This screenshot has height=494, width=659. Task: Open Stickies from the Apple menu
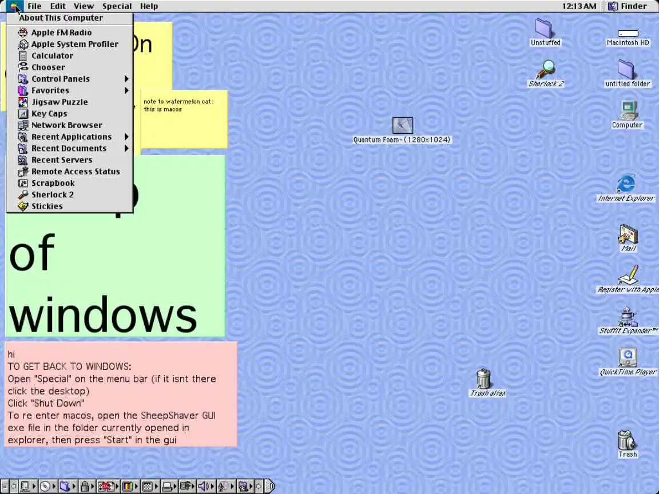[x=69, y=206]
